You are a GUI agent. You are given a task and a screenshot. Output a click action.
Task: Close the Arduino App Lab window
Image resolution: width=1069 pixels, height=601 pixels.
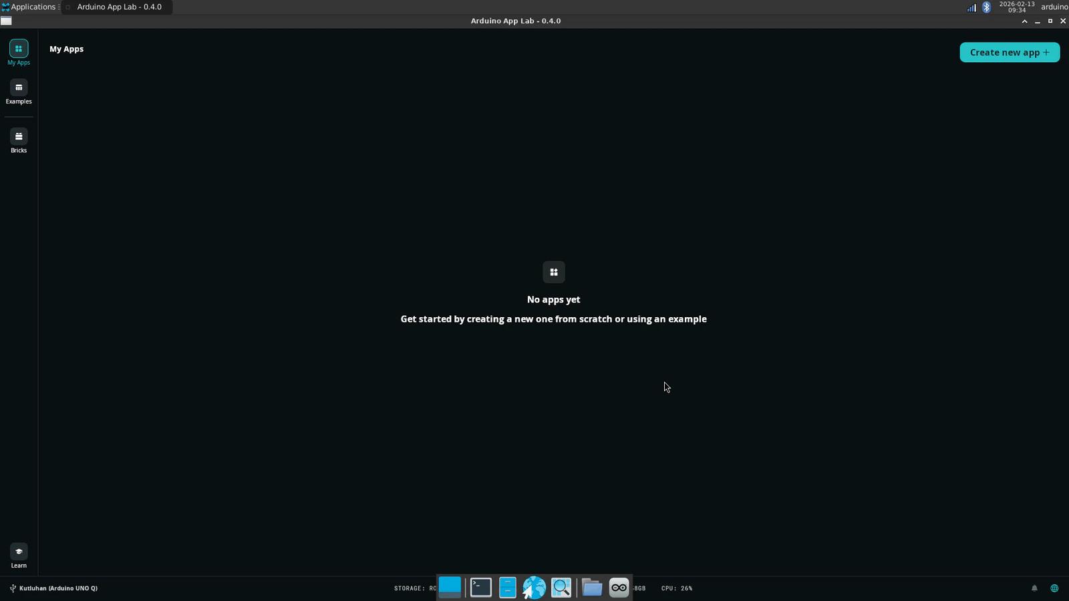(1063, 21)
